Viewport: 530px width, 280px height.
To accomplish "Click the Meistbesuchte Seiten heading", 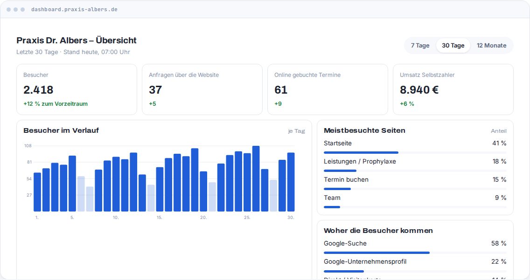I will point(364,130).
